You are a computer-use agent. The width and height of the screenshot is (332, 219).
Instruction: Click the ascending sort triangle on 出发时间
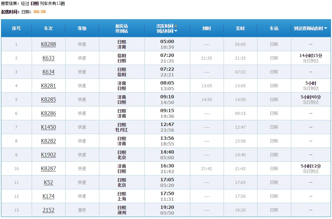(x=176, y=26)
